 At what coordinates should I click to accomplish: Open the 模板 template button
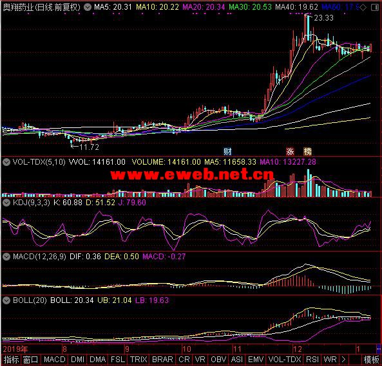pos(371,360)
